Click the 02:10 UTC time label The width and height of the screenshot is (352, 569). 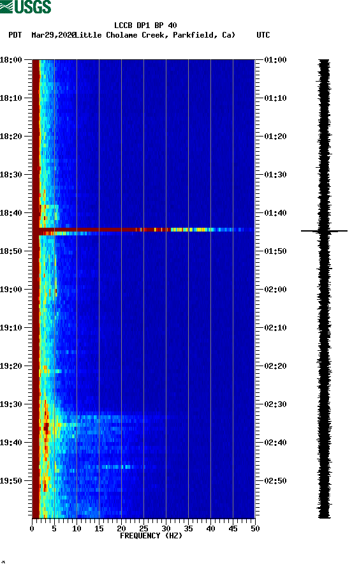click(x=275, y=328)
